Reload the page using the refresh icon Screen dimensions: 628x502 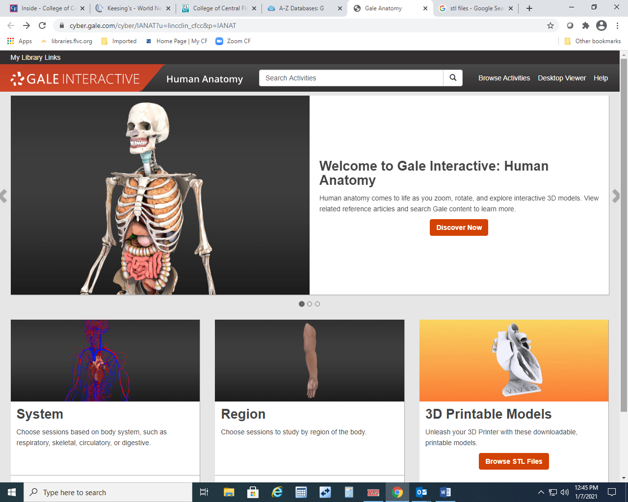click(42, 25)
